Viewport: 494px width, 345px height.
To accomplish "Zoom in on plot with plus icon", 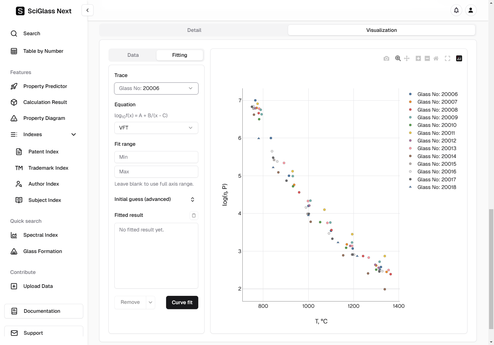I will coord(418,58).
